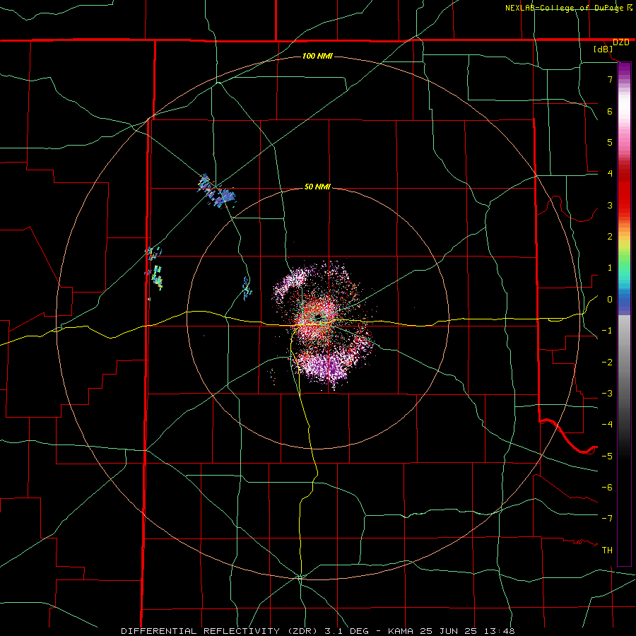Select the 7 dB scale label
This screenshot has width=636, height=636.
[610, 79]
